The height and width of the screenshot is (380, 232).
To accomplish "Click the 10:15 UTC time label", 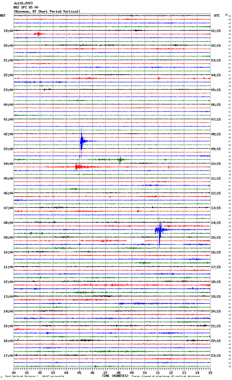I will coord(216,163).
